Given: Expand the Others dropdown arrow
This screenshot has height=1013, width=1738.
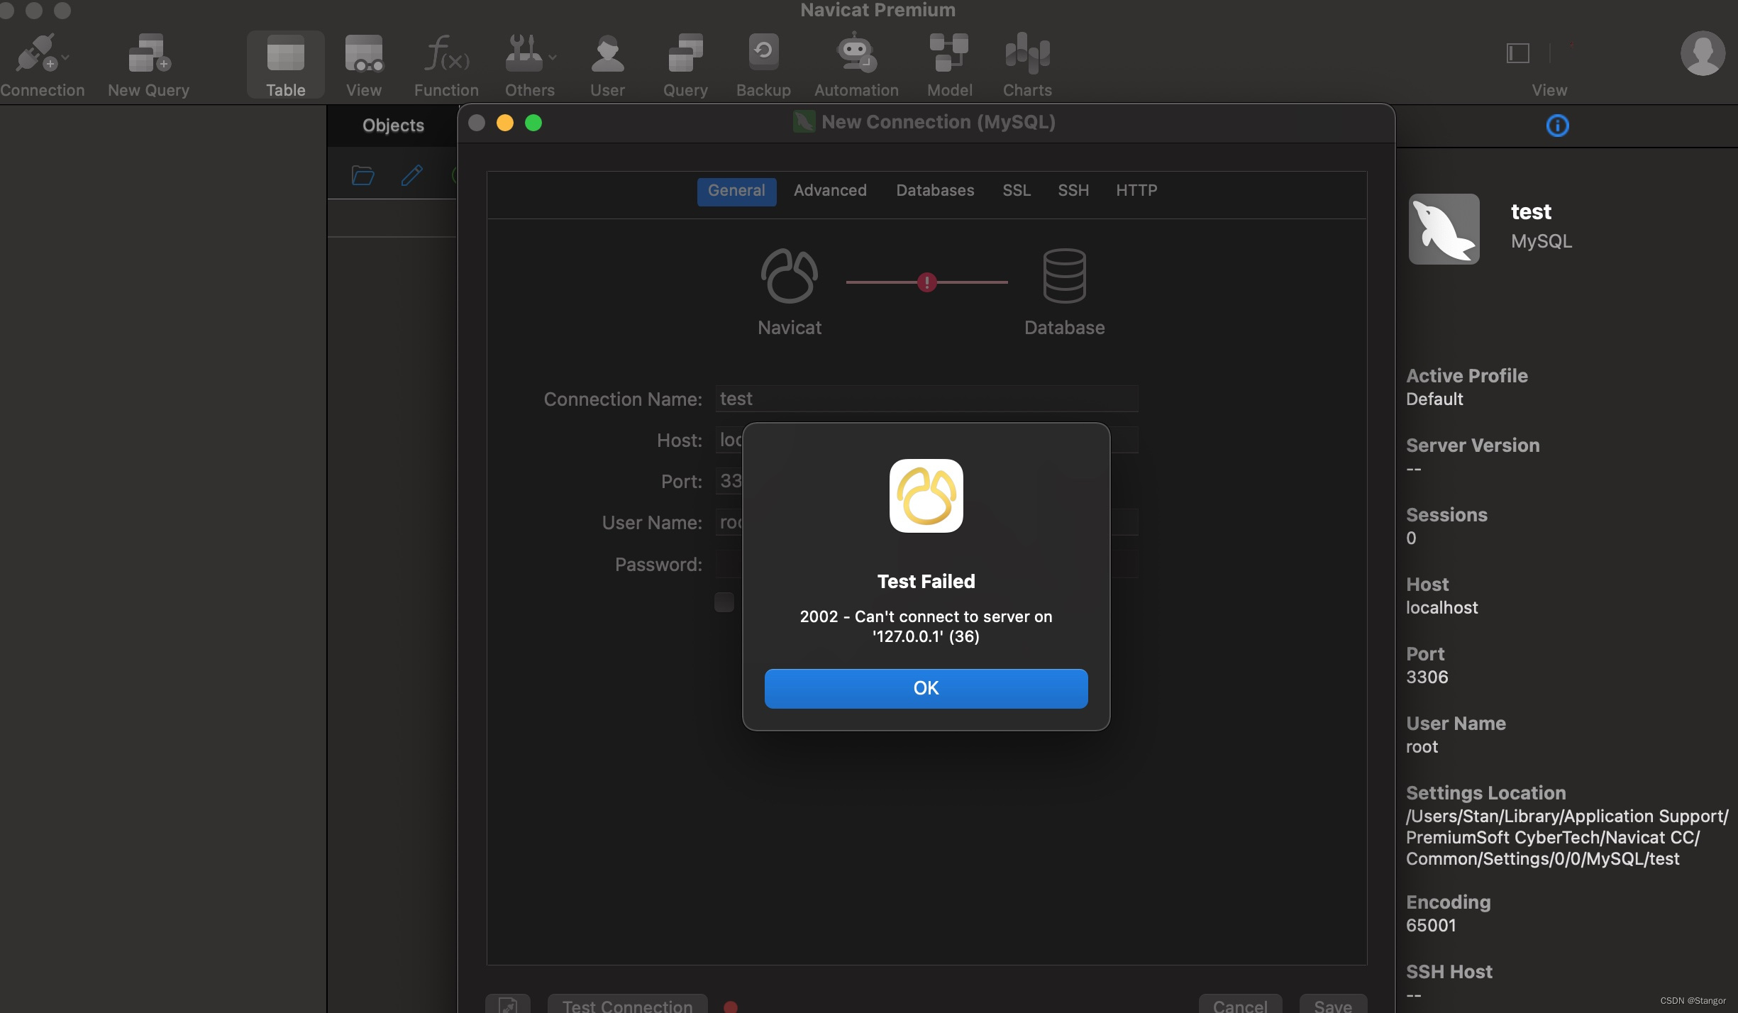Looking at the screenshot, I should (553, 57).
